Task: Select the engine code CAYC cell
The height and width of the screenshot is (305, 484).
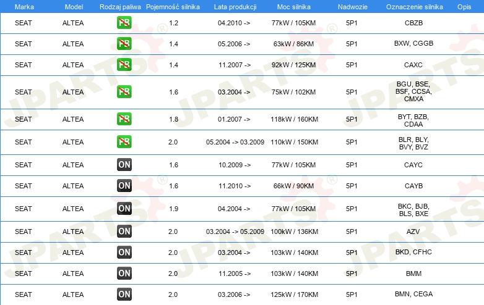Action: (413, 165)
